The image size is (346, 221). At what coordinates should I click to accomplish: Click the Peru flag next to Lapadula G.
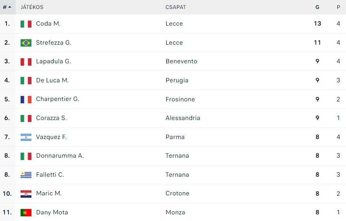pyautogui.click(x=26, y=62)
